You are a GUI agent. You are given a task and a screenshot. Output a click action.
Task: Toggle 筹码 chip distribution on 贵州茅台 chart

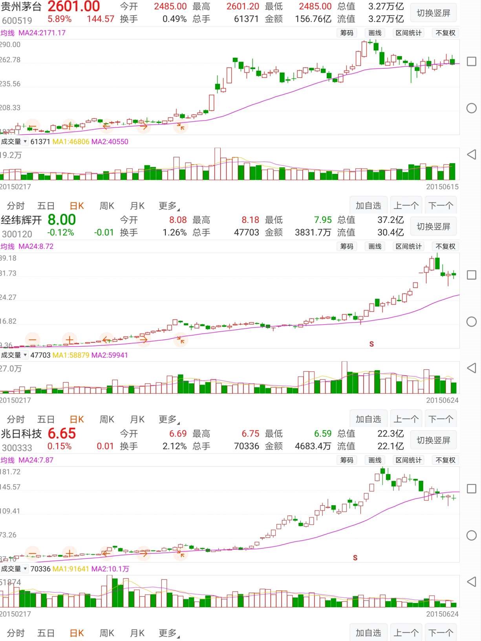347,33
